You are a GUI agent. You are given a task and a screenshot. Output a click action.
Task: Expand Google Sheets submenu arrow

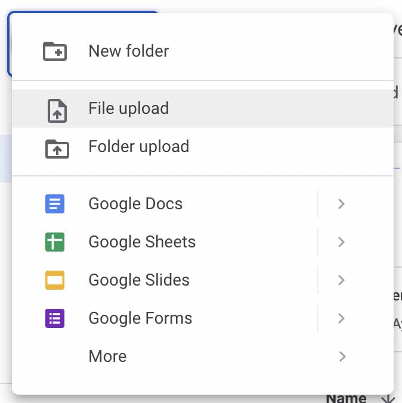click(341, 242)
